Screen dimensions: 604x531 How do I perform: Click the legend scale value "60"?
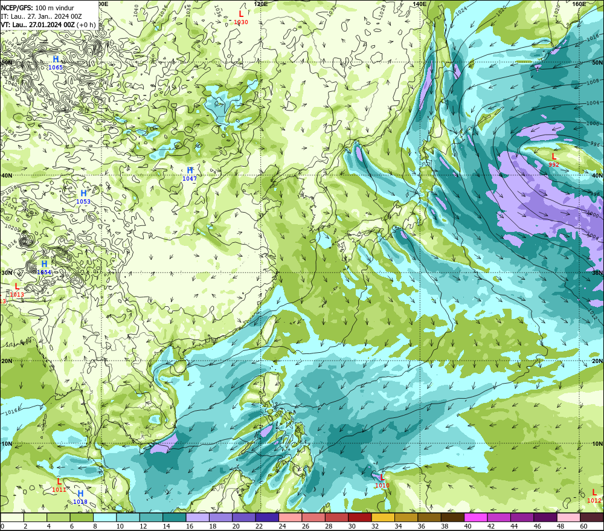(x=583, y=526)
